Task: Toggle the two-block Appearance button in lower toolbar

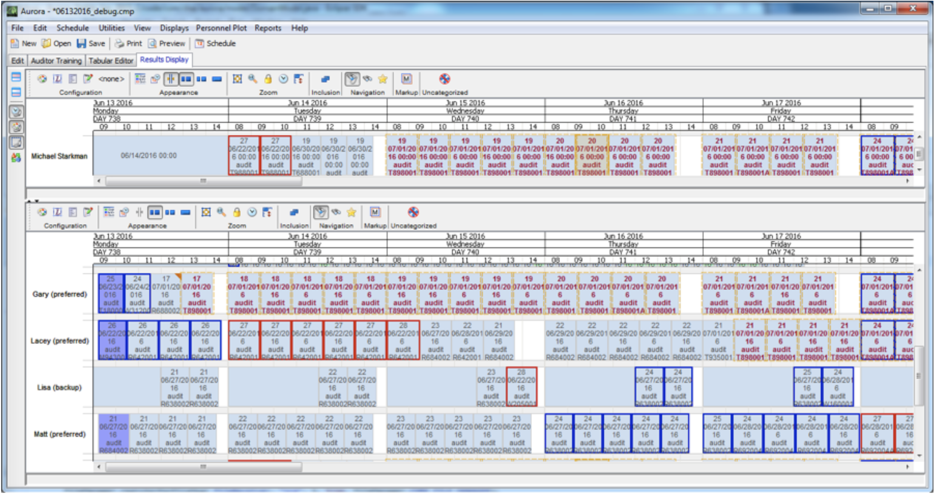Action: click(155, 212)
